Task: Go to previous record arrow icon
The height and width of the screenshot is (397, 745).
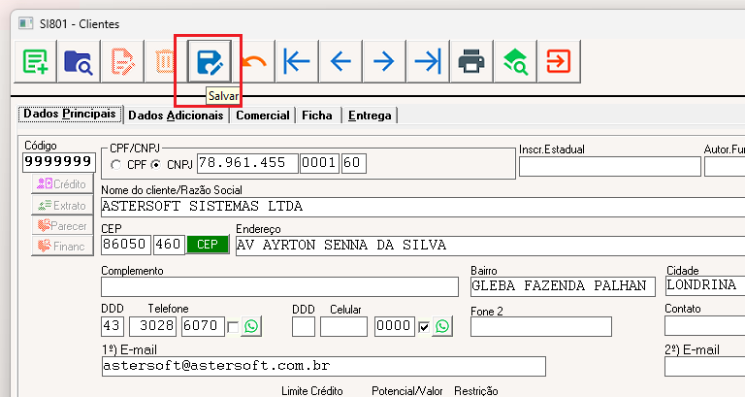Action: [340, 61]
